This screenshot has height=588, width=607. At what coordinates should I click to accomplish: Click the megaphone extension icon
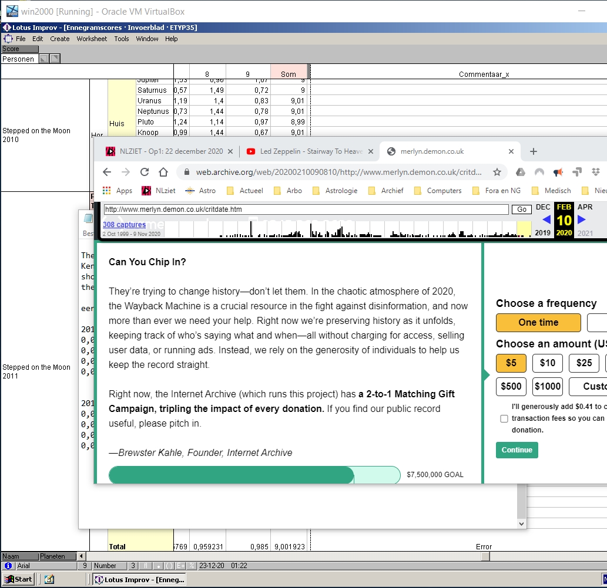(x=558, y=172)
